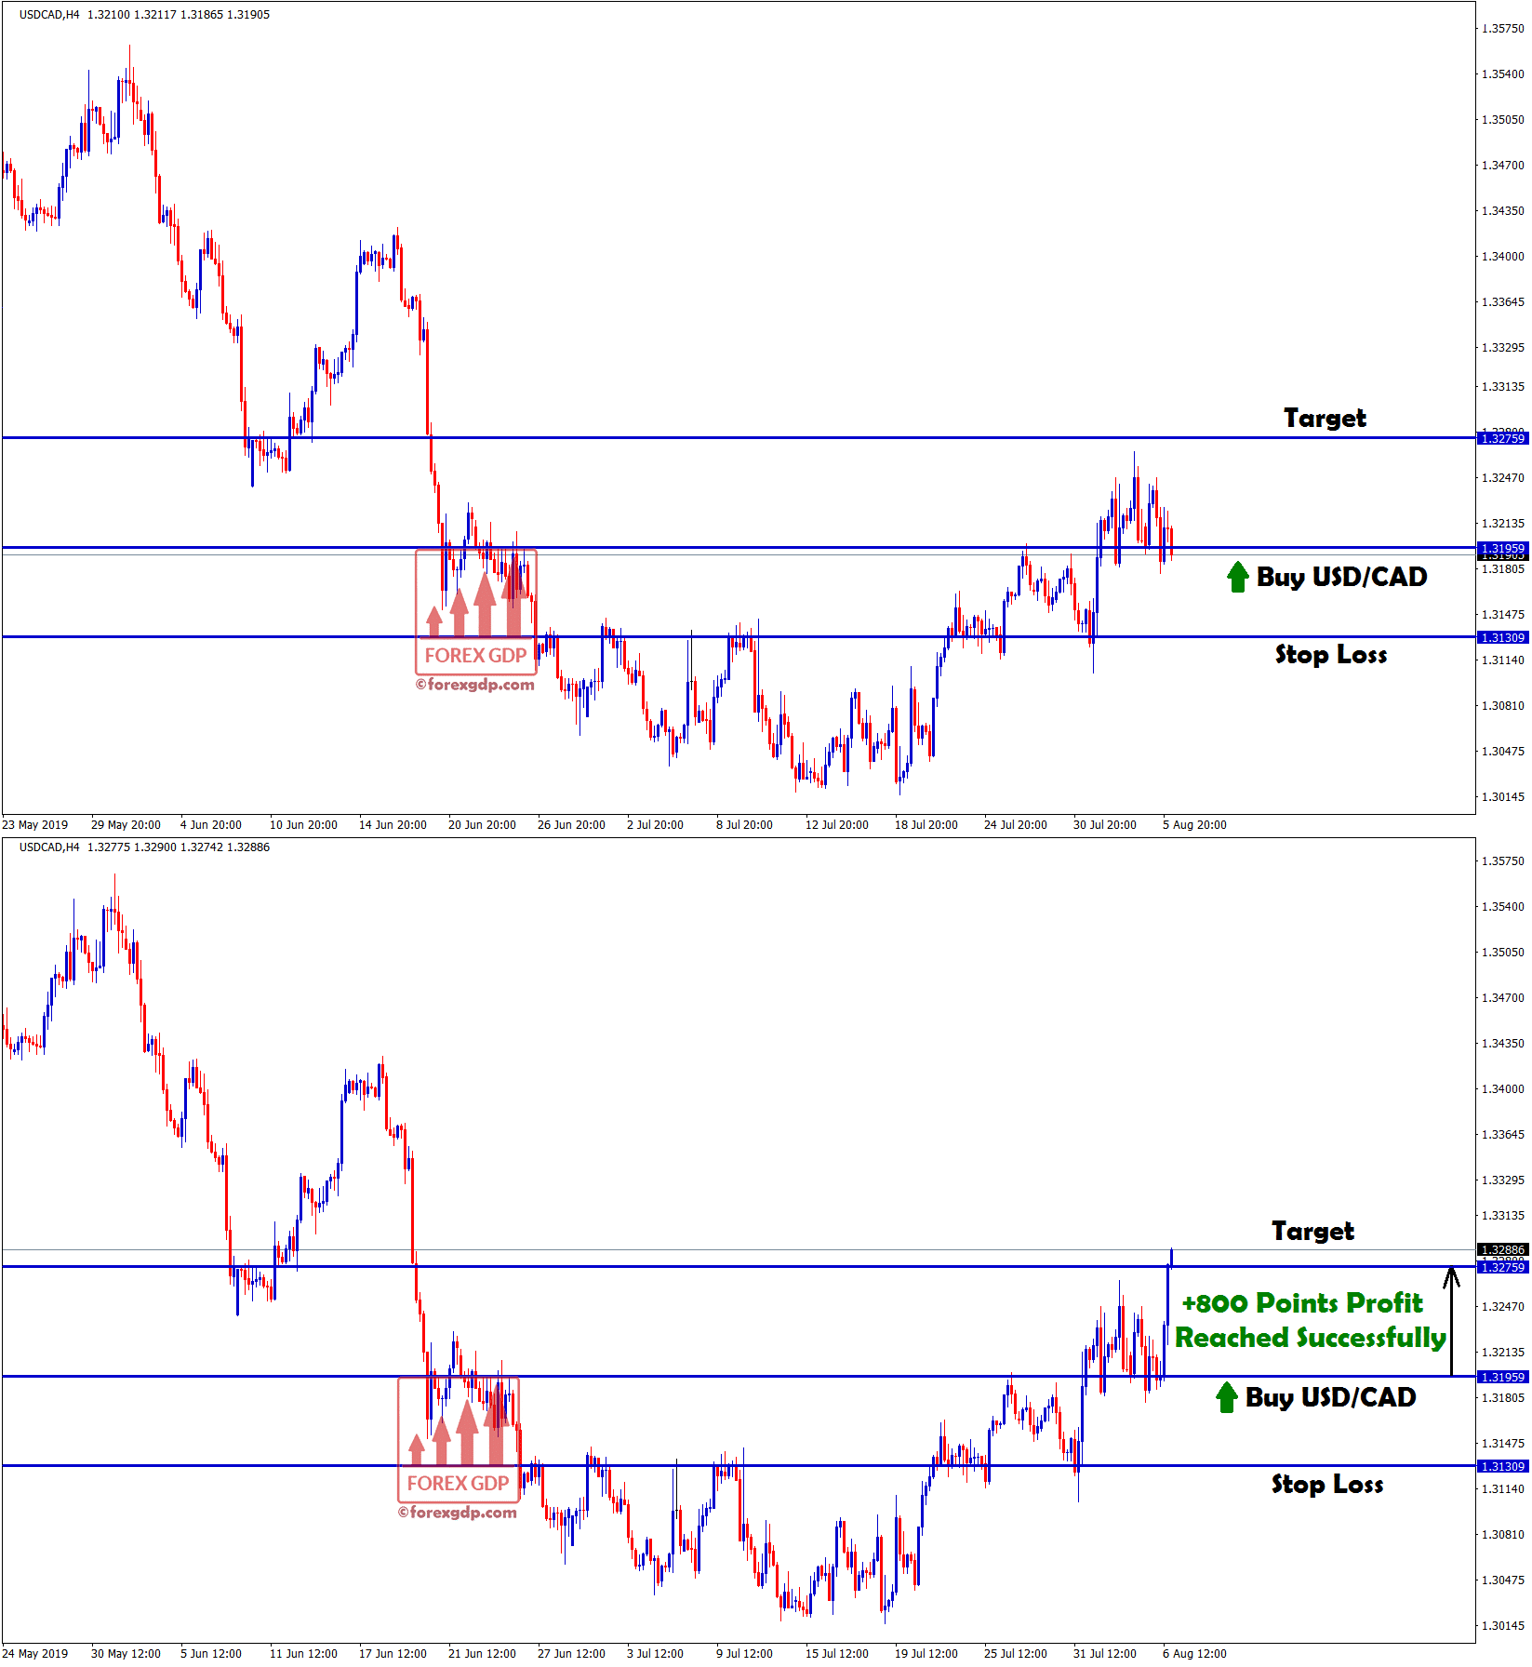Click the '9 Jul 12:00' date label

744,1654
